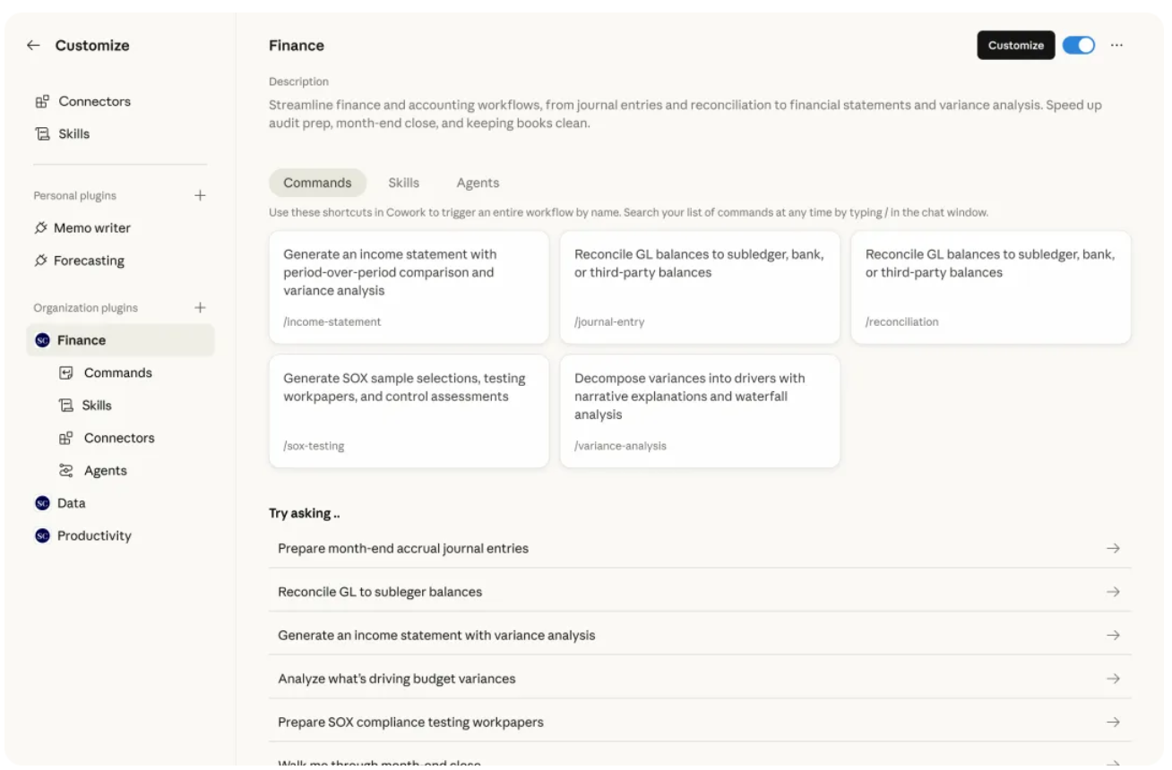The image size is (1172, 770).
Task: Try asking Prepare month-end accrual journal entries
Action: pos(699,549)
